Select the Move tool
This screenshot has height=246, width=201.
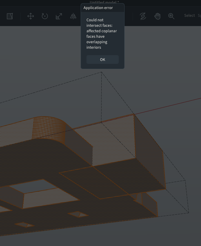click(x=31, y=16)
